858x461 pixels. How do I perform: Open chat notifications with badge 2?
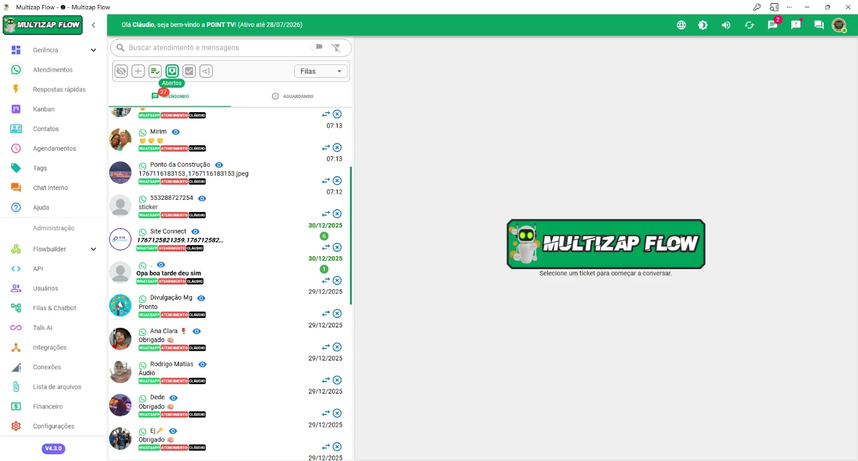772,25
